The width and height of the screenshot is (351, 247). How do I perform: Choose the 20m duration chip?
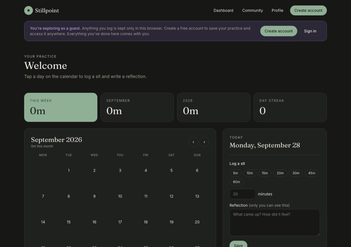pyautogui.click(x=280, y=173)
